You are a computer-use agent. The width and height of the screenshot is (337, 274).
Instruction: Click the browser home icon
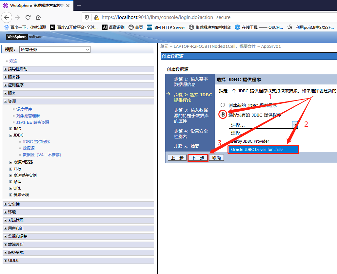[38, 17]
